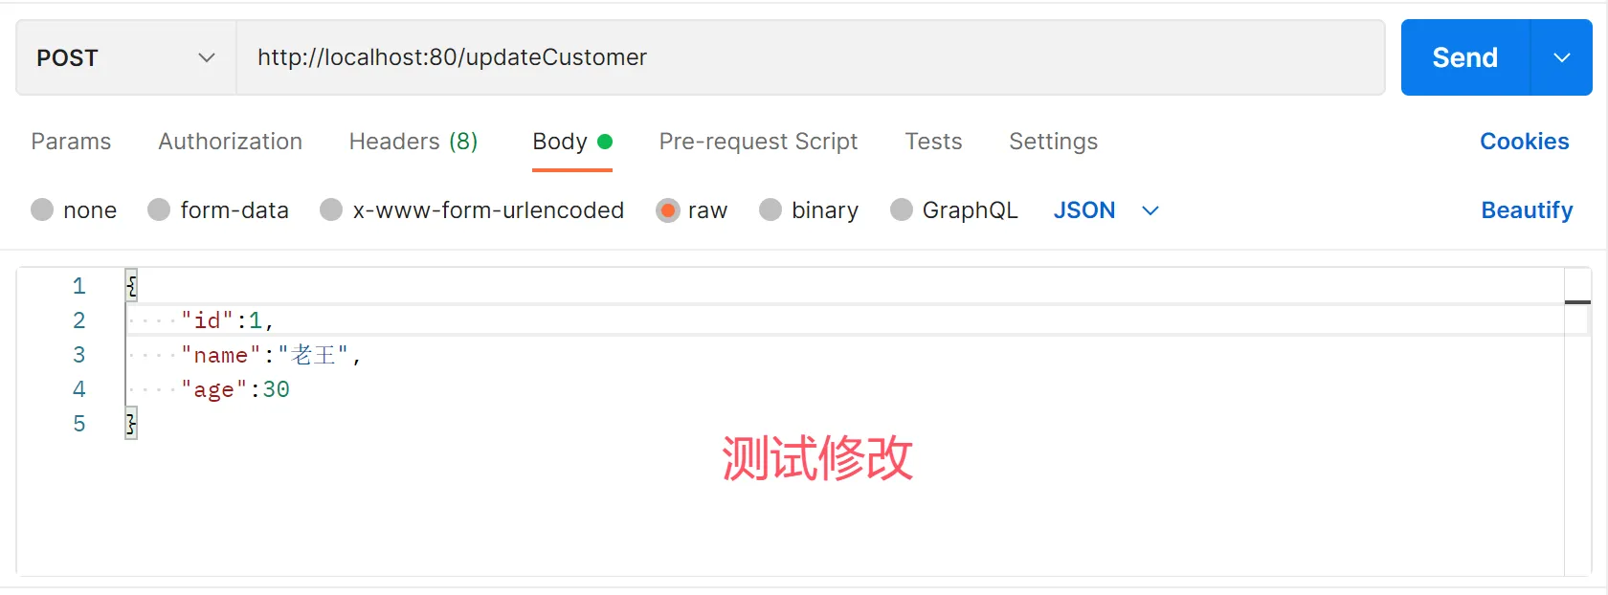Switch to the Headers (8) tab
This screenshot has height=595, width=1608.
(413, 142)
